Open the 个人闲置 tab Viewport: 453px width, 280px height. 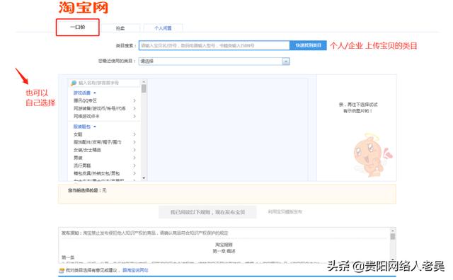[163, 28]
